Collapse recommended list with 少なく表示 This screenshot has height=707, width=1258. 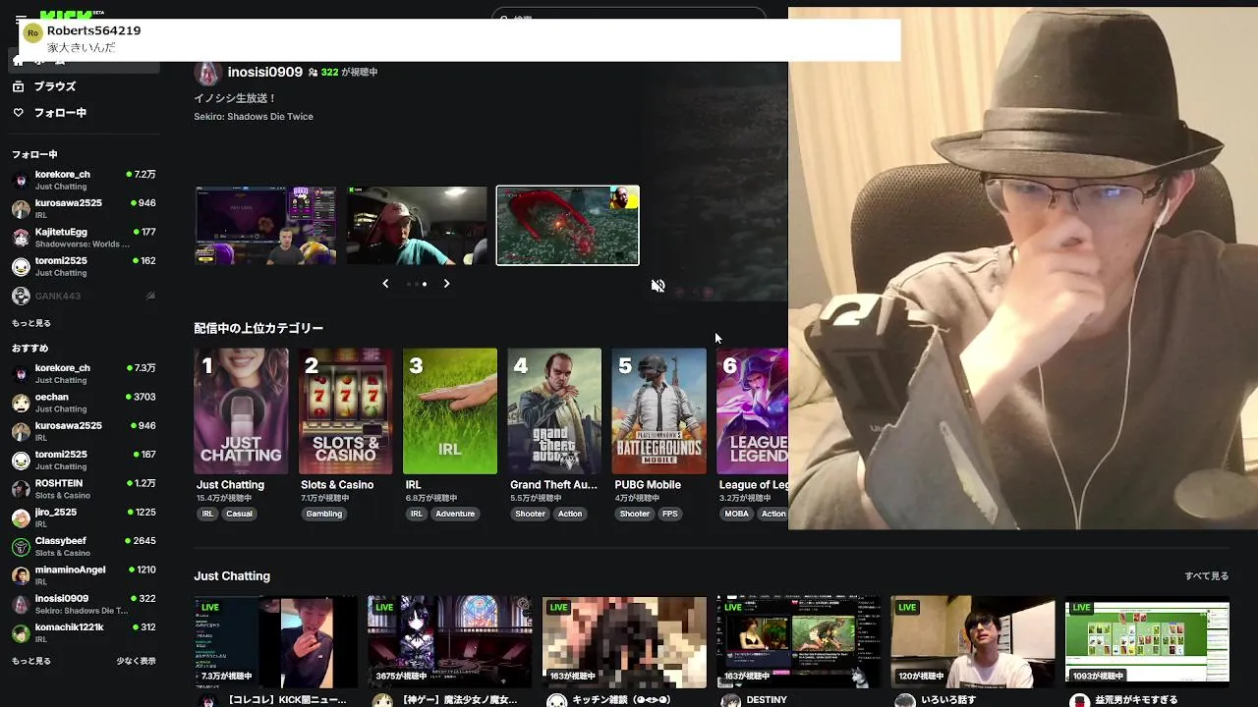136,661
